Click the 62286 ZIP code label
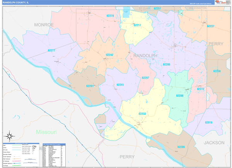 point(166,64)
